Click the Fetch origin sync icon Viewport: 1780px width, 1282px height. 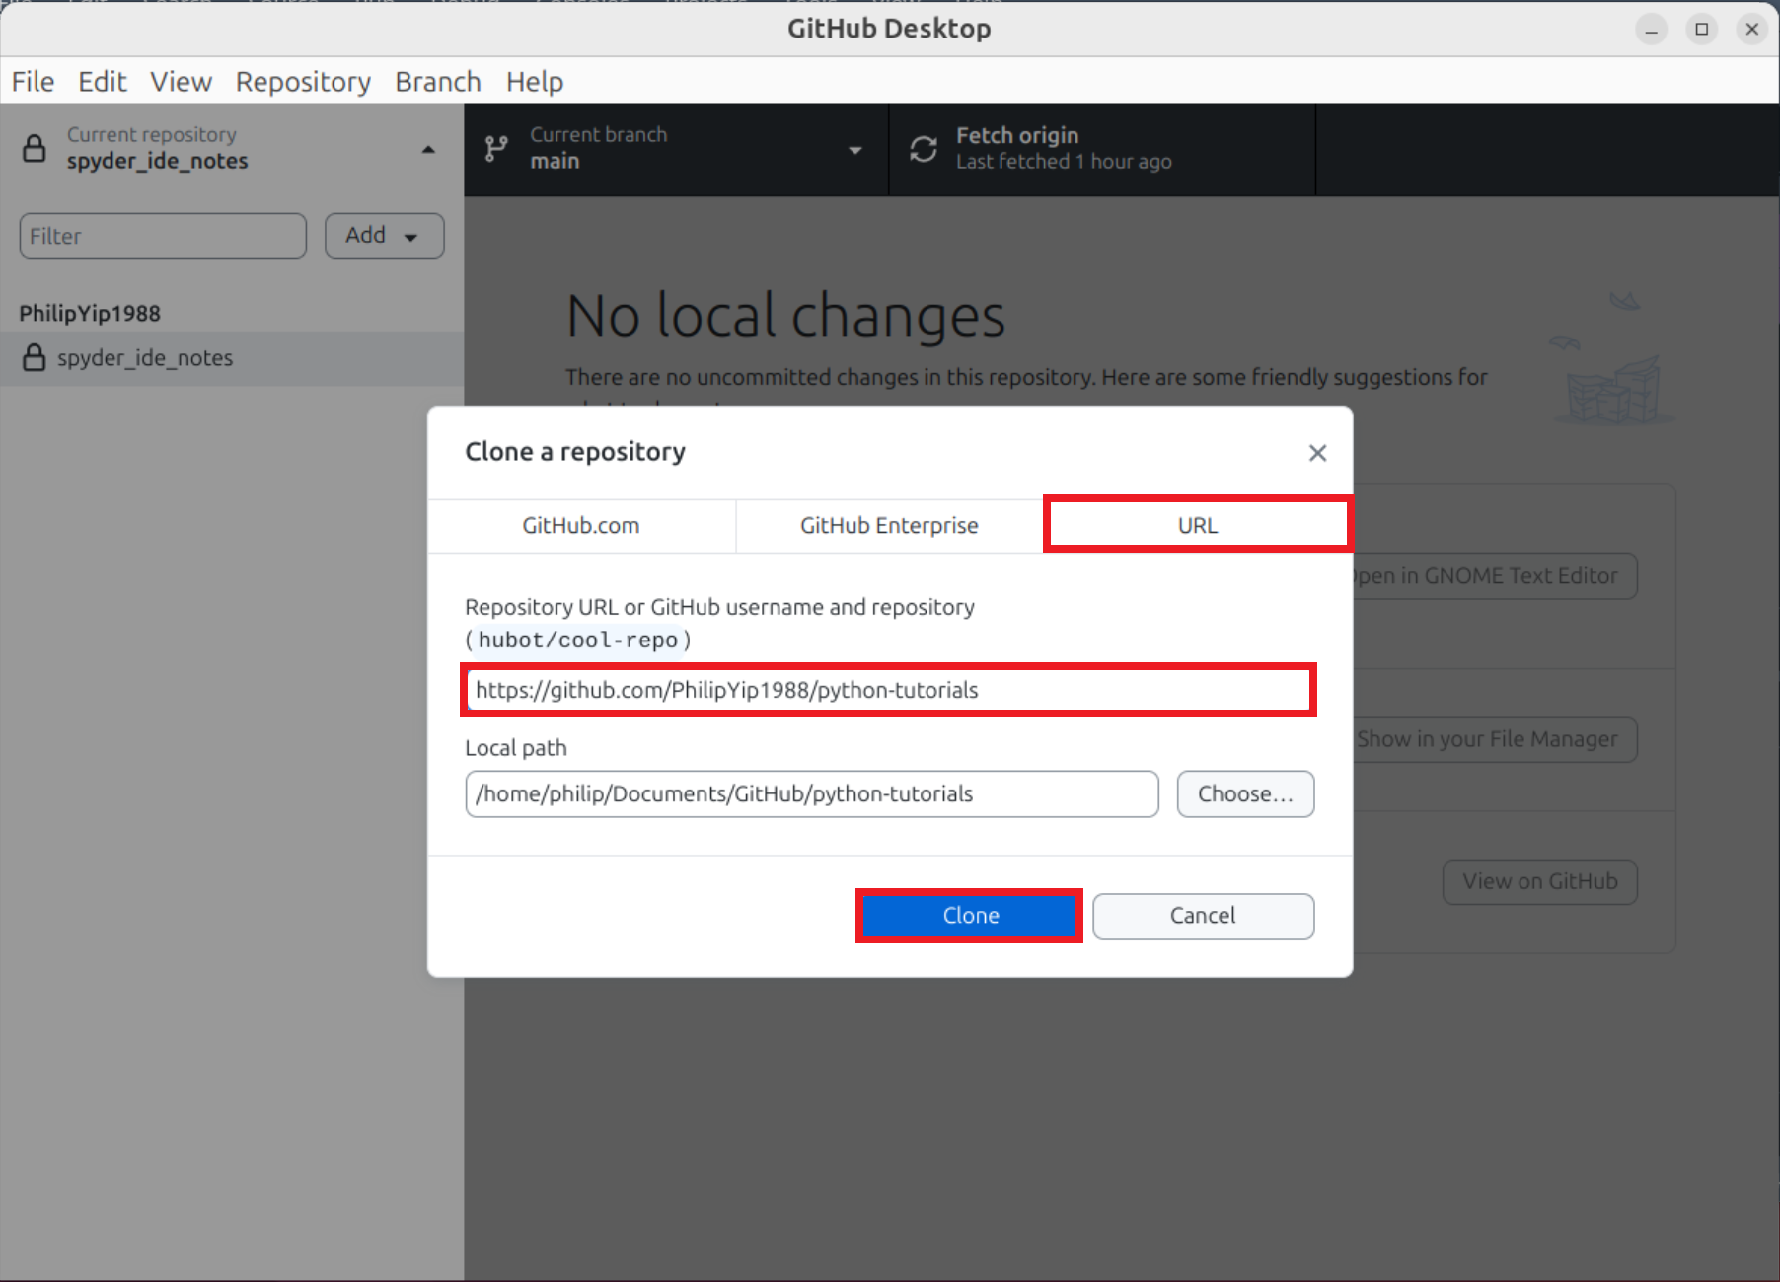pos(924,149)
